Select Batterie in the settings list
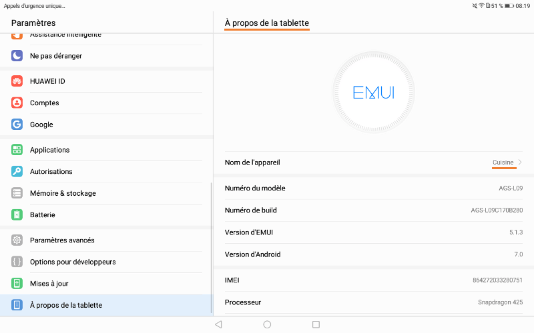 [107, 214]
